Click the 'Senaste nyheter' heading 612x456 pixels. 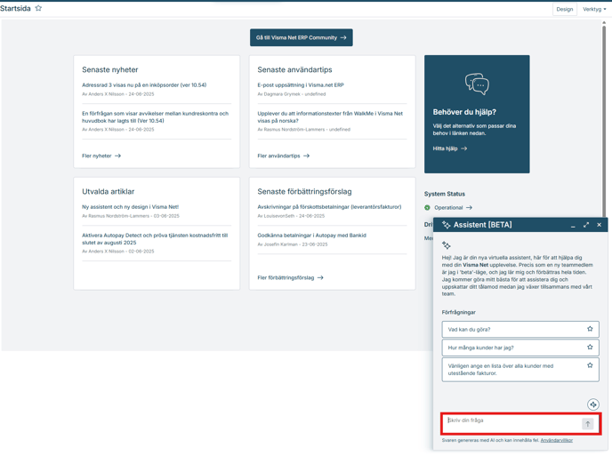(110, 69)
